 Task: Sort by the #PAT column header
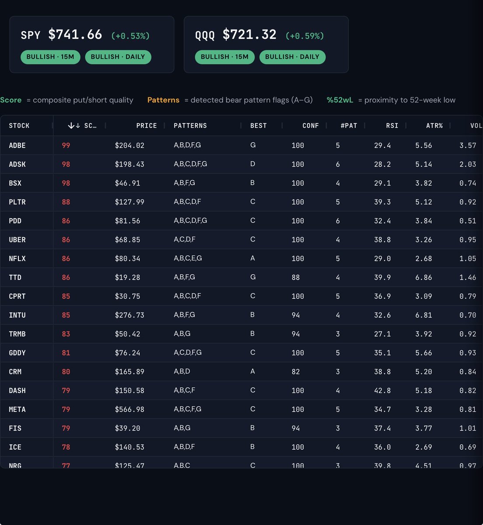(349, 126)
